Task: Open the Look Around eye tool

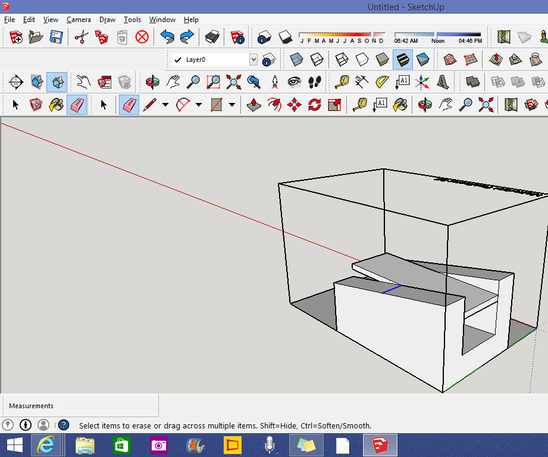Action: [x=295, y=82]
